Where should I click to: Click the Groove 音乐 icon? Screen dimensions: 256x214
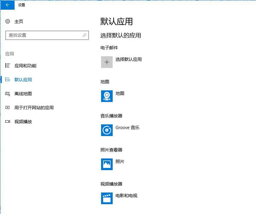tap(107, 130)
